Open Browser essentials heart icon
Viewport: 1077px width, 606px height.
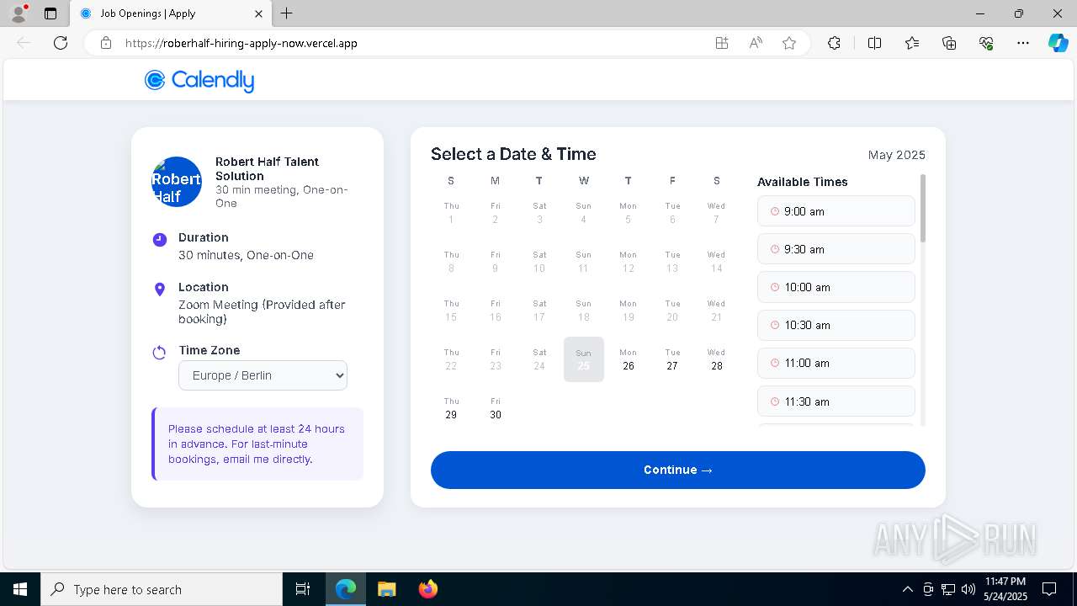click(986, 43)
